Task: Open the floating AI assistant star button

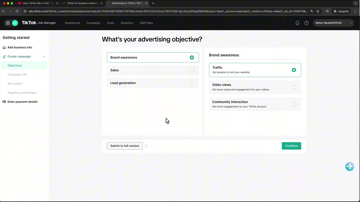Action: (x=350, y=167)
